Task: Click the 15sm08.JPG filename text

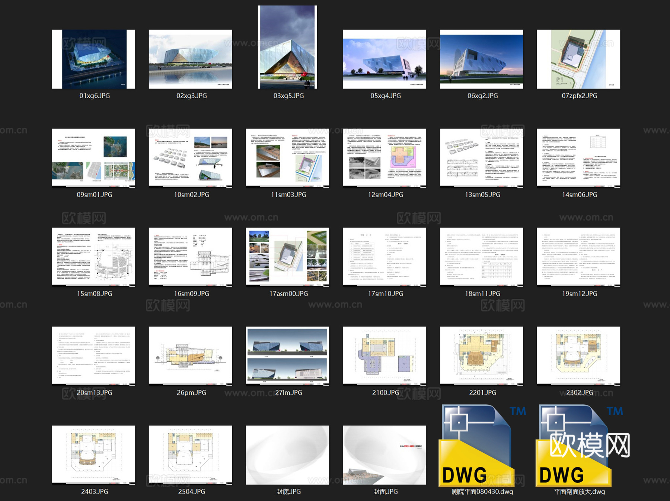Action: [95, 293]
